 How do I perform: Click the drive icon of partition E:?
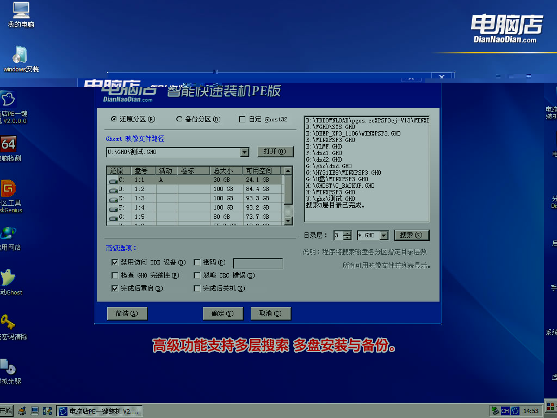pyautogui.click(x=113, y=199)
